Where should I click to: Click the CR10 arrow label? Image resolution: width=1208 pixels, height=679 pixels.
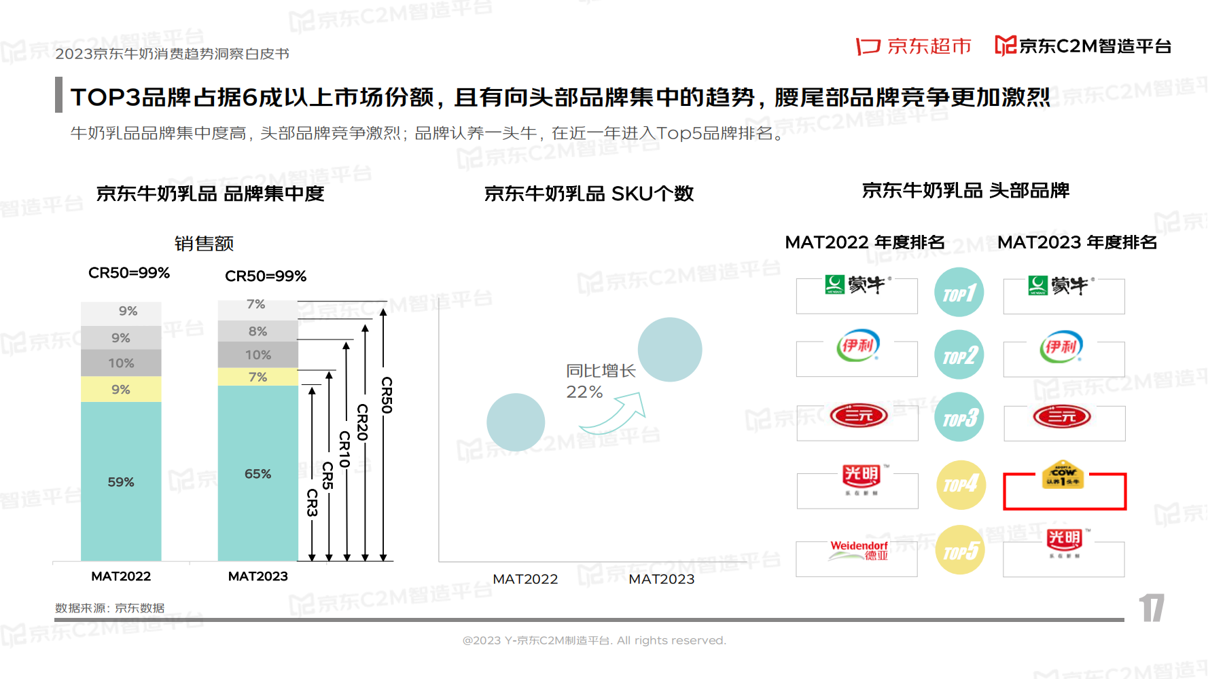344,449
